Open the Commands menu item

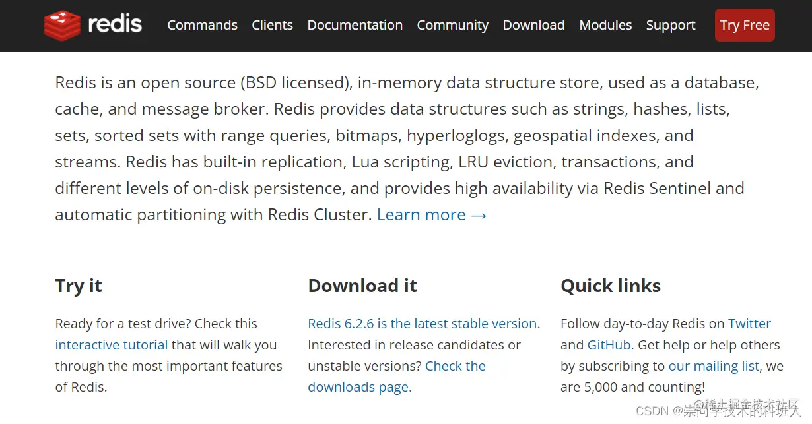202,25
